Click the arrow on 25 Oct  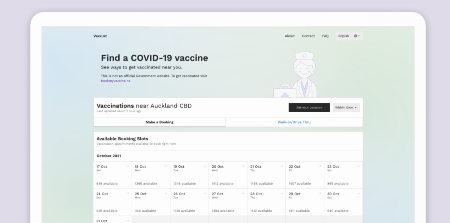[x=166, y=193]
